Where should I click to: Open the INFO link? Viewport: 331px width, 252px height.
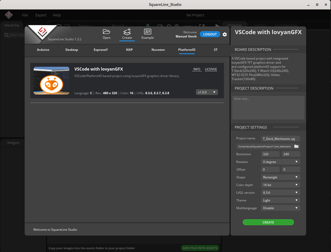point(197,69)
